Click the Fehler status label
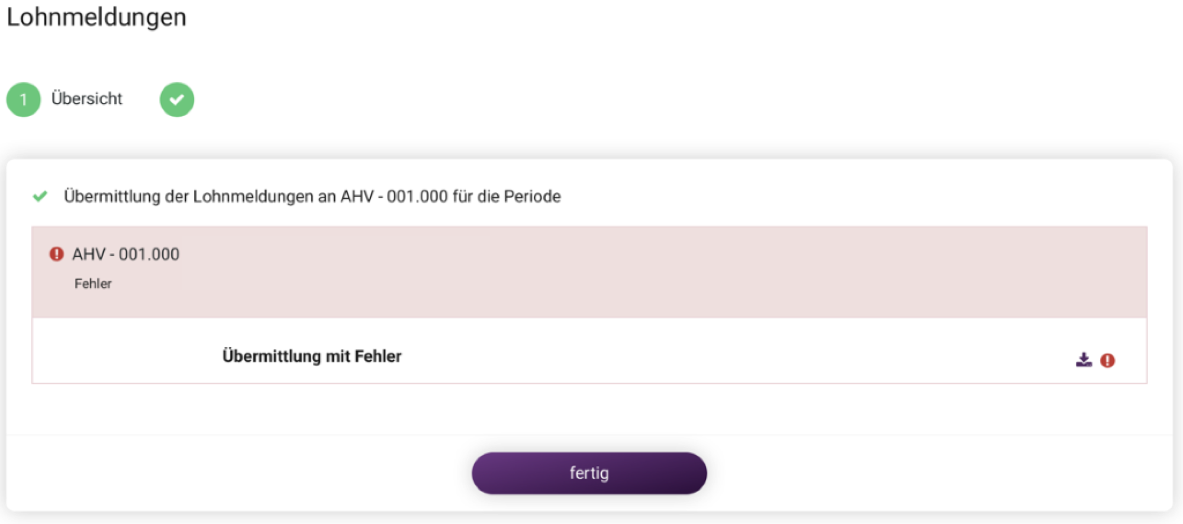Viewport: 1183px width, 524px height. 93,284
